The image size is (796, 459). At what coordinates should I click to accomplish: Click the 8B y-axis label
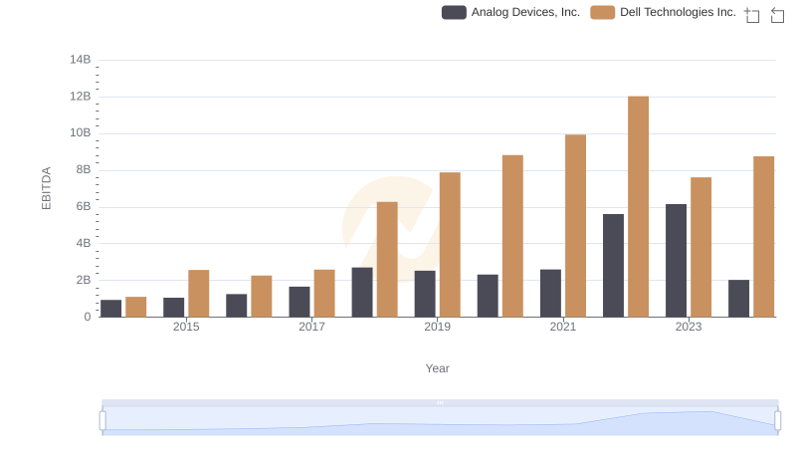[x=84, y=169]
